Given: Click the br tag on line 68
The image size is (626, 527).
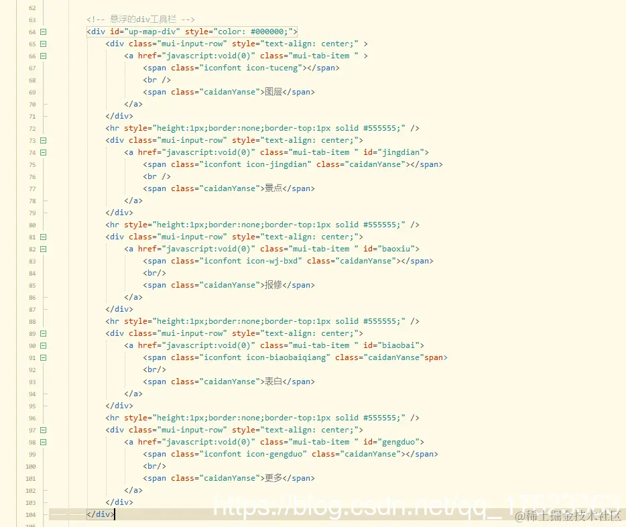Looking at the screenshot, I should click(157, 80).
